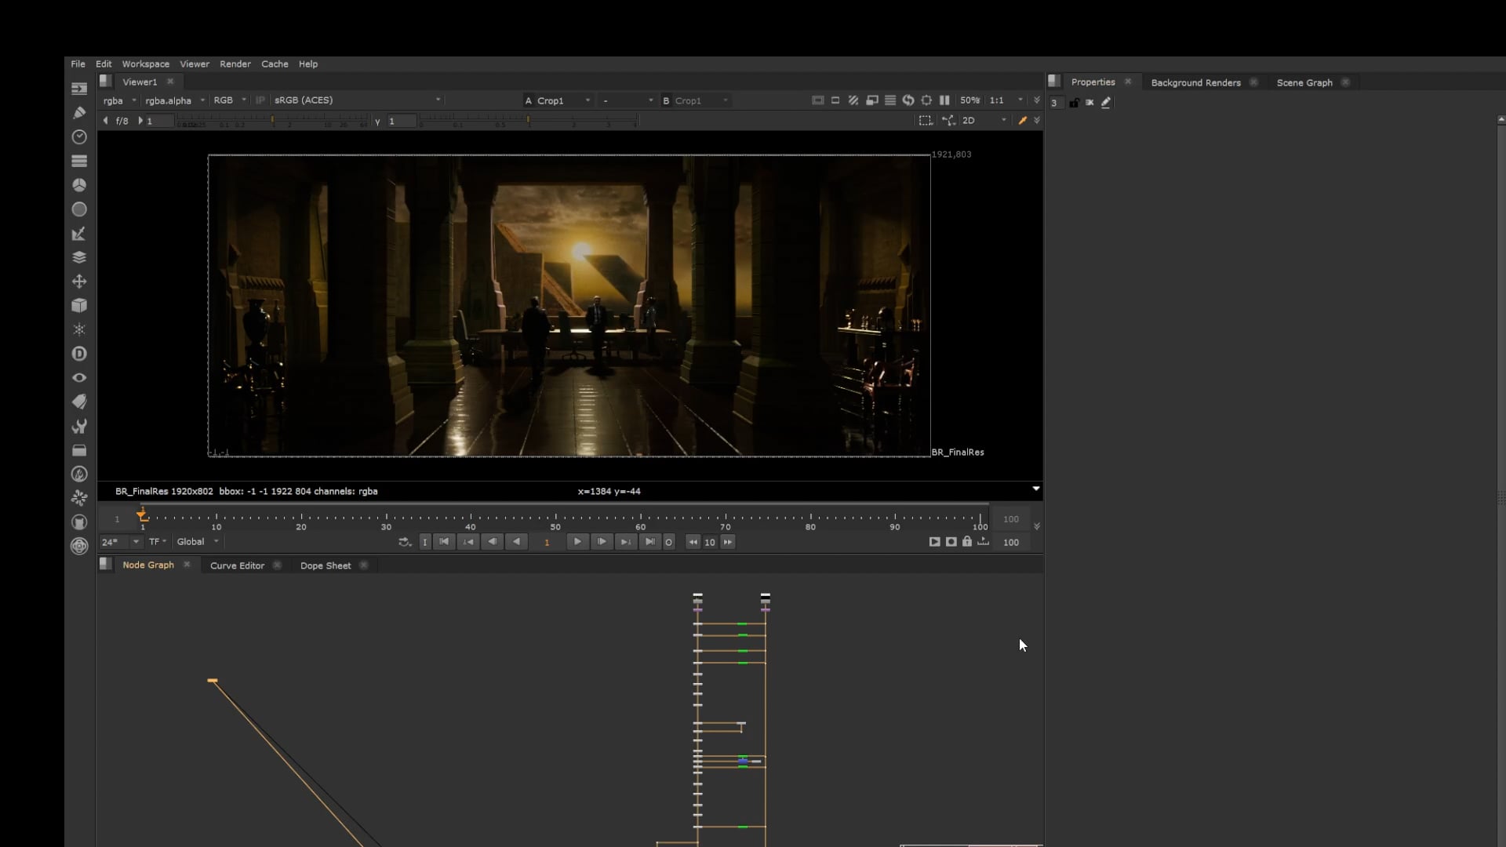Select the Particles nodes icon

pos(78,329)
